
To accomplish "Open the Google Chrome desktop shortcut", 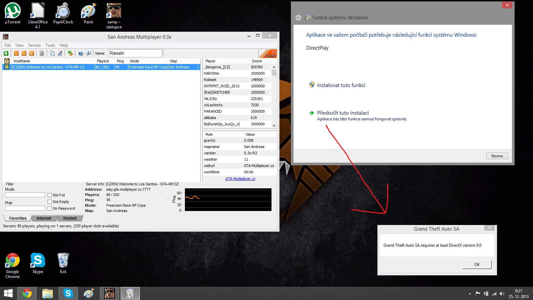I will [x=13, y=266].
